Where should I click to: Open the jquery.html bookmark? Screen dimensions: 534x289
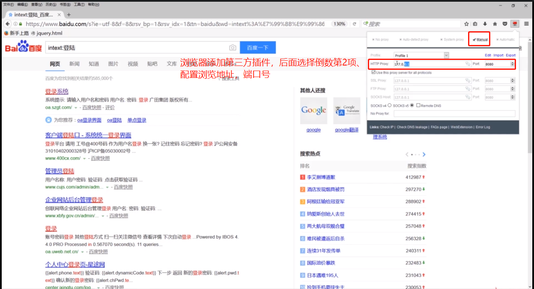(46, 33)
